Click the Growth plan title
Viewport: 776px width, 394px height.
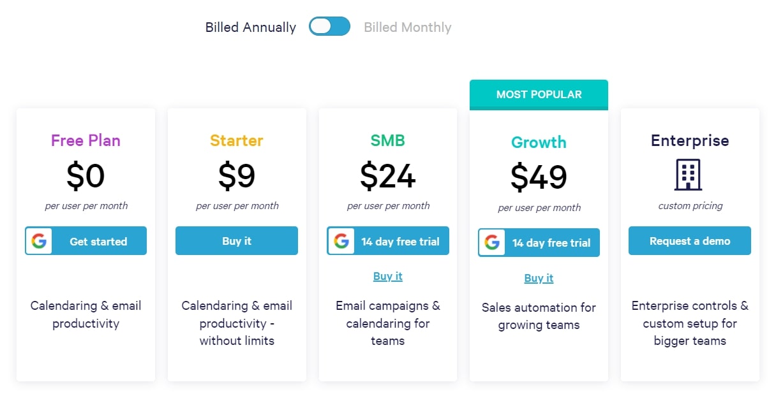point(539,143)
